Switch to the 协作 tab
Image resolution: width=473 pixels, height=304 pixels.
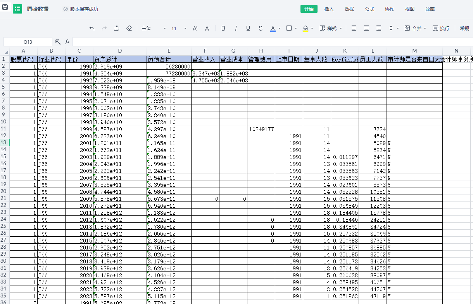pos(390,9)
